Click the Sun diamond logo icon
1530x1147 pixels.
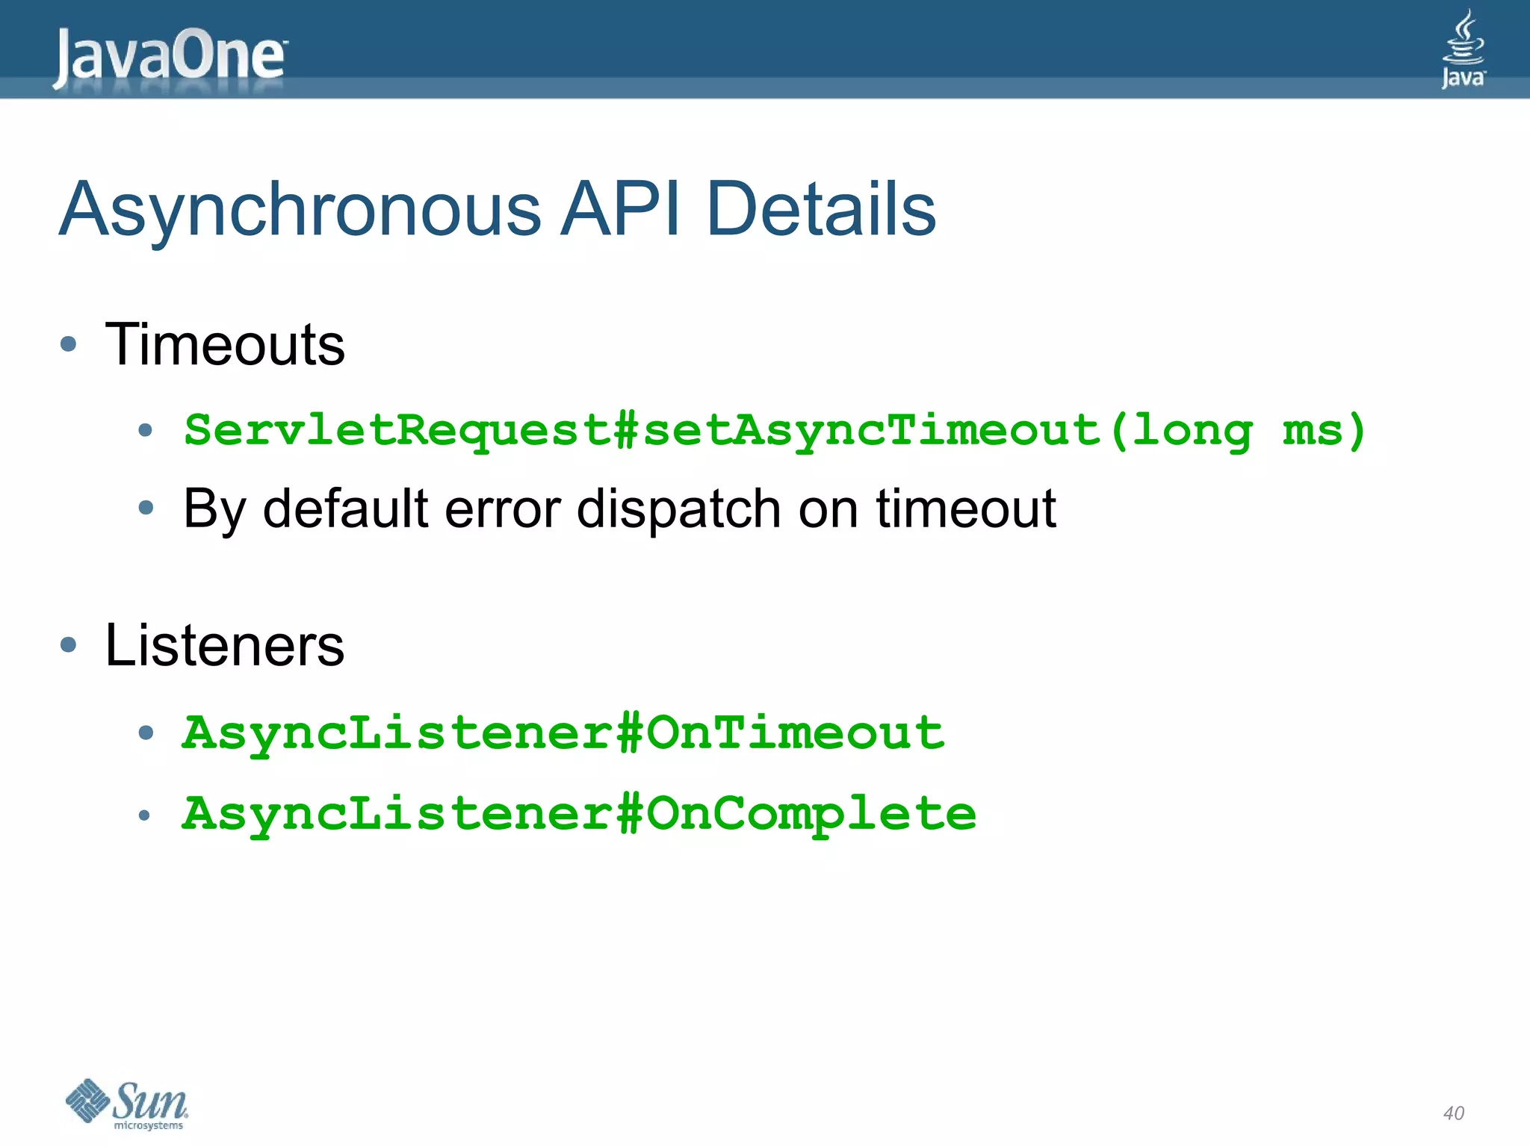pyautogui.click(x=88, y=1100)
